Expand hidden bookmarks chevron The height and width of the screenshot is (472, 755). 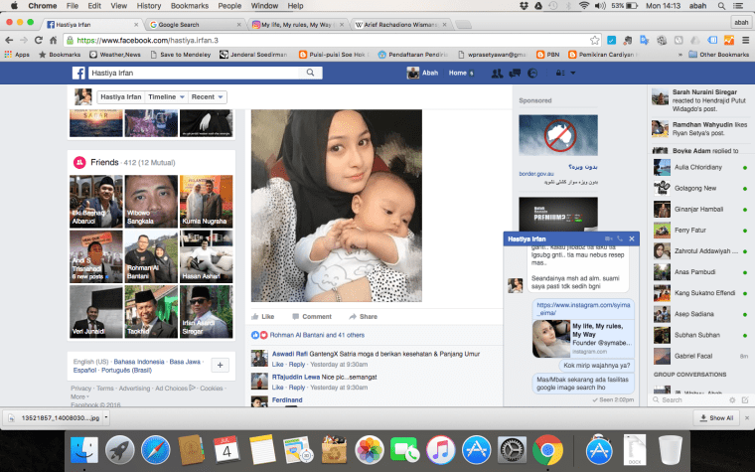click(x=680, y=55)
